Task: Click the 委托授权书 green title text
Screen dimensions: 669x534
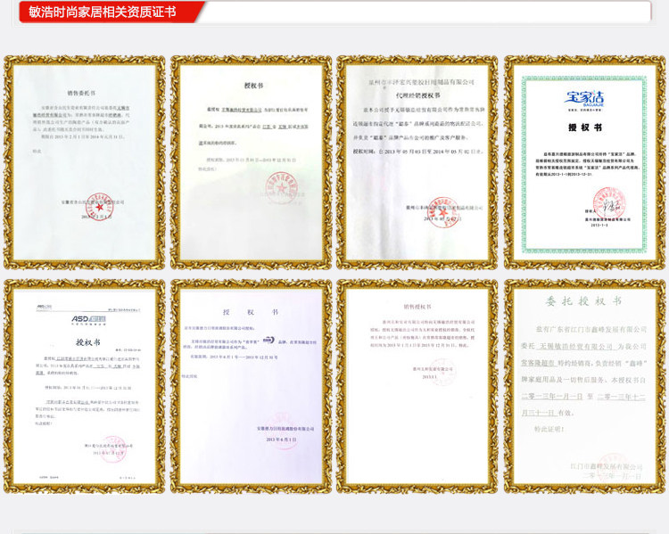Action: click(x=583, y=301)
